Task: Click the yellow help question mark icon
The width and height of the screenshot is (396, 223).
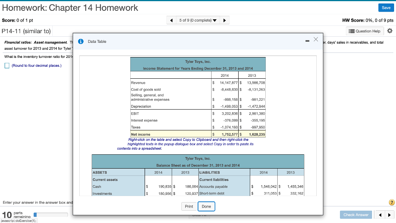Action: (391, 202)
